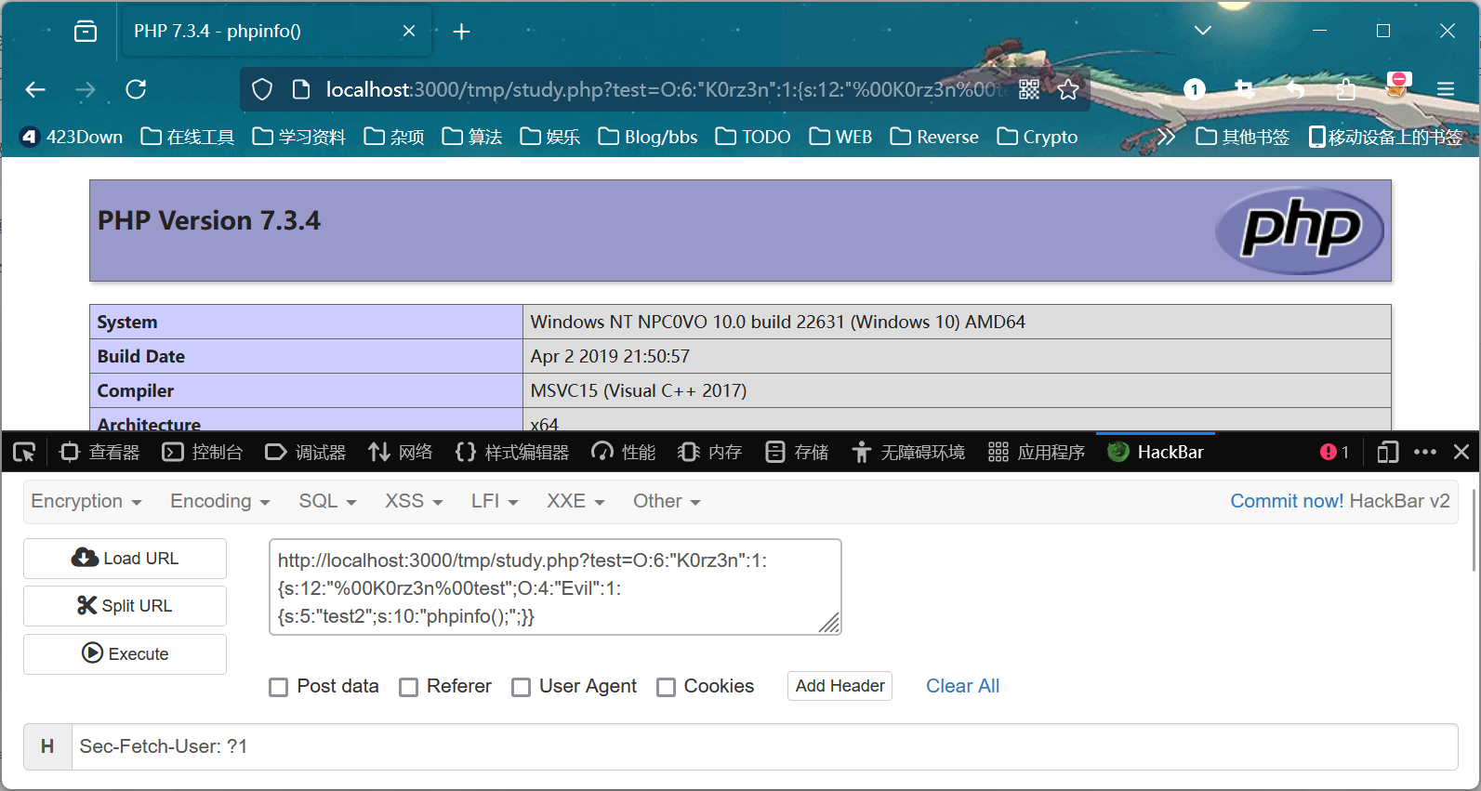The height and width of the screenshot is (791, 1481).
Task: Expand the Encryption dropdown menu
Action: [86, 501]
